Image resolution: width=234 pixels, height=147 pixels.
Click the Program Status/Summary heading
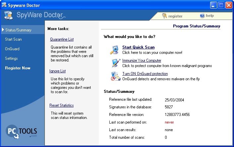(197, 26)
